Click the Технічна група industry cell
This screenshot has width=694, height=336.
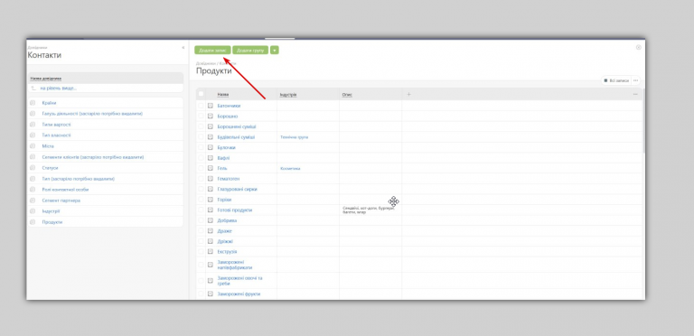pyautogui.click(x=294, y=137)
